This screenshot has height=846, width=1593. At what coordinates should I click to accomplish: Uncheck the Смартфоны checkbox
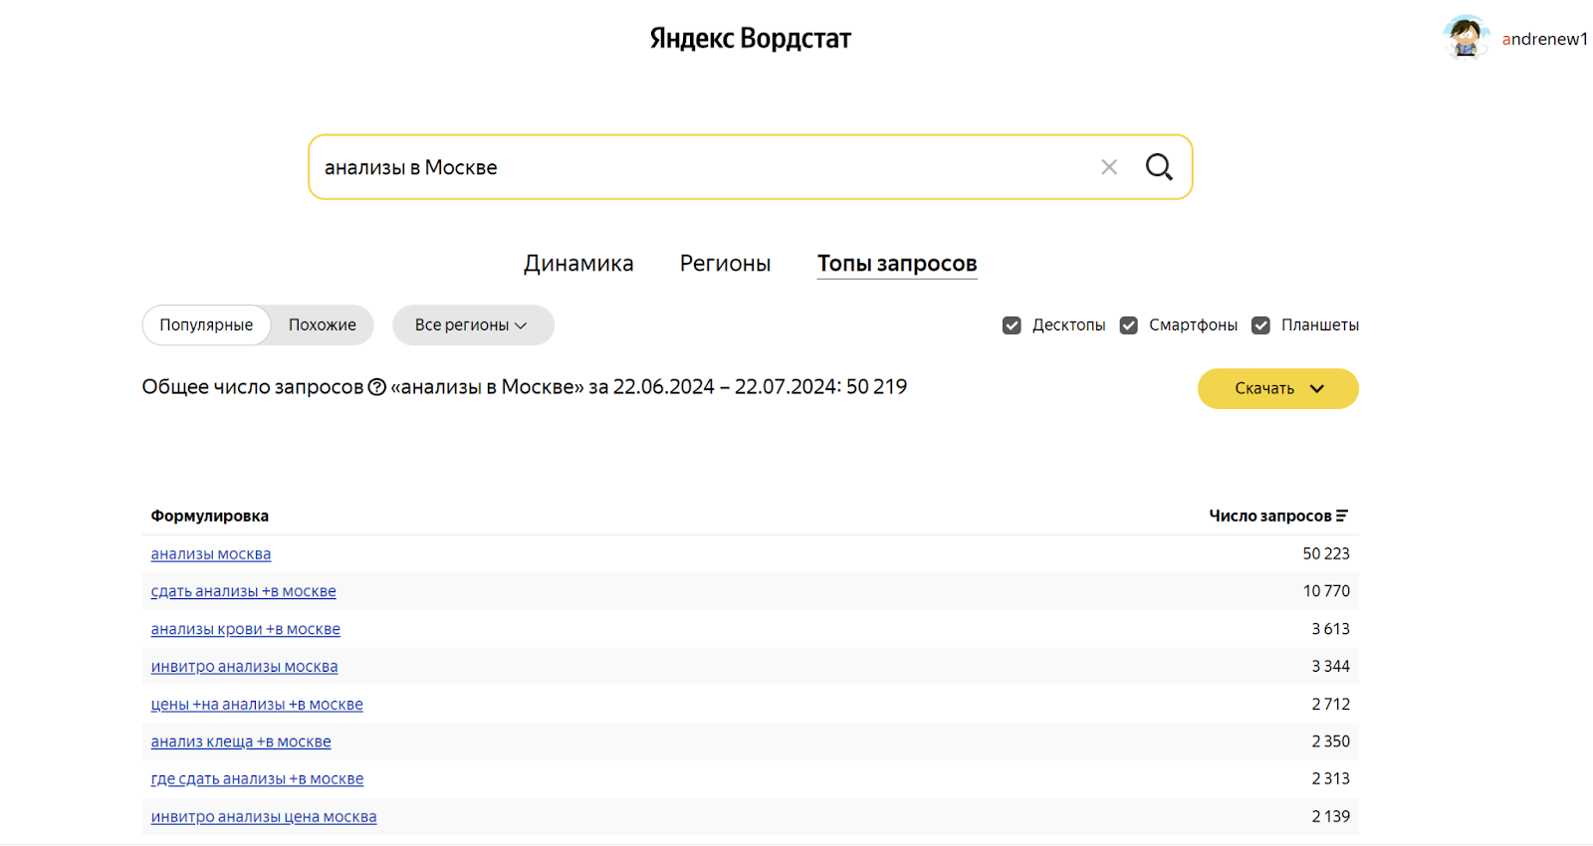pos(1129,325)
